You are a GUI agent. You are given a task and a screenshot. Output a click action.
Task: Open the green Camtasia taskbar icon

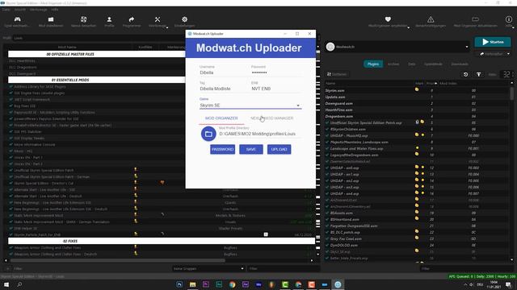285,284
